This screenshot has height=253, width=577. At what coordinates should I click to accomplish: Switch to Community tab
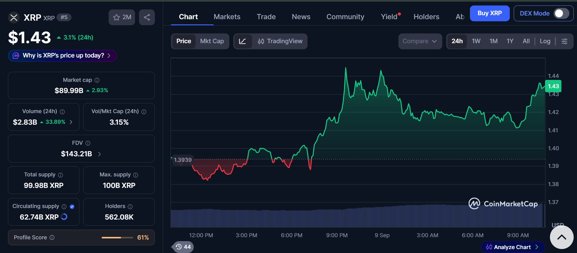coord(345,17)
